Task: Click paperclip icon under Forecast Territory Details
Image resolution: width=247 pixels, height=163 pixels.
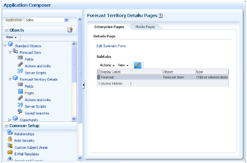Action: tap(20, 98)
